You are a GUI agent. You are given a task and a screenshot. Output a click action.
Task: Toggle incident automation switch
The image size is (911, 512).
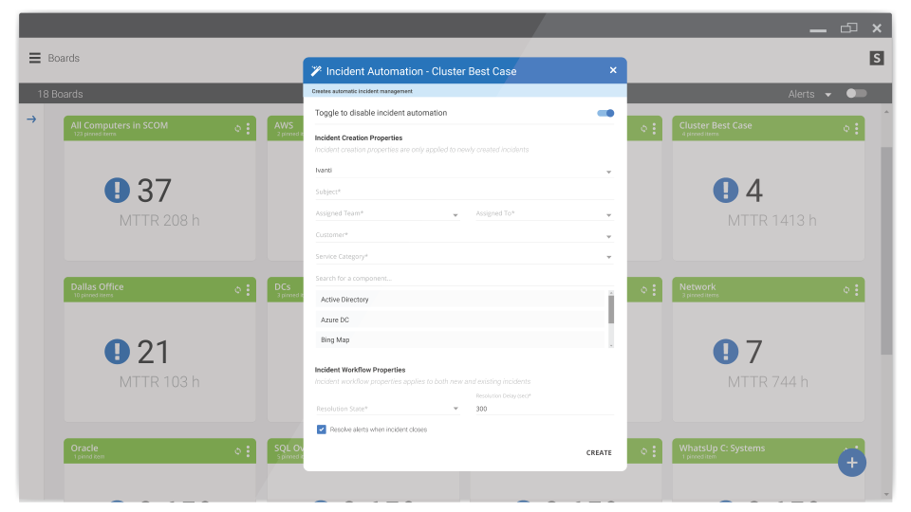tap(605, 113)
